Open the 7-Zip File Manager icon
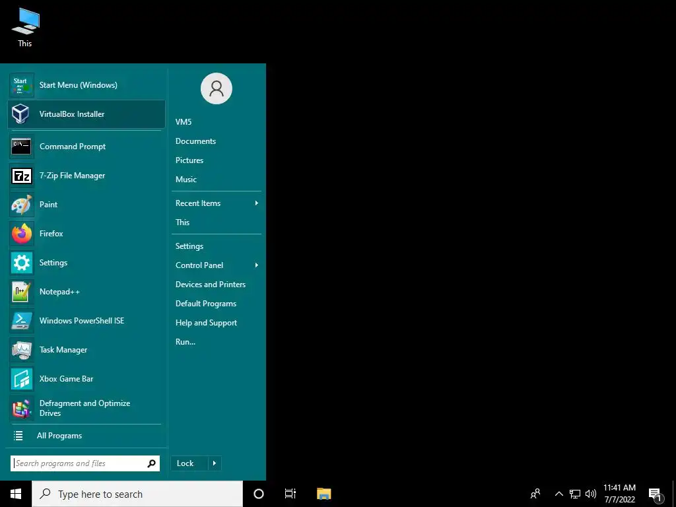 (22, 176)
